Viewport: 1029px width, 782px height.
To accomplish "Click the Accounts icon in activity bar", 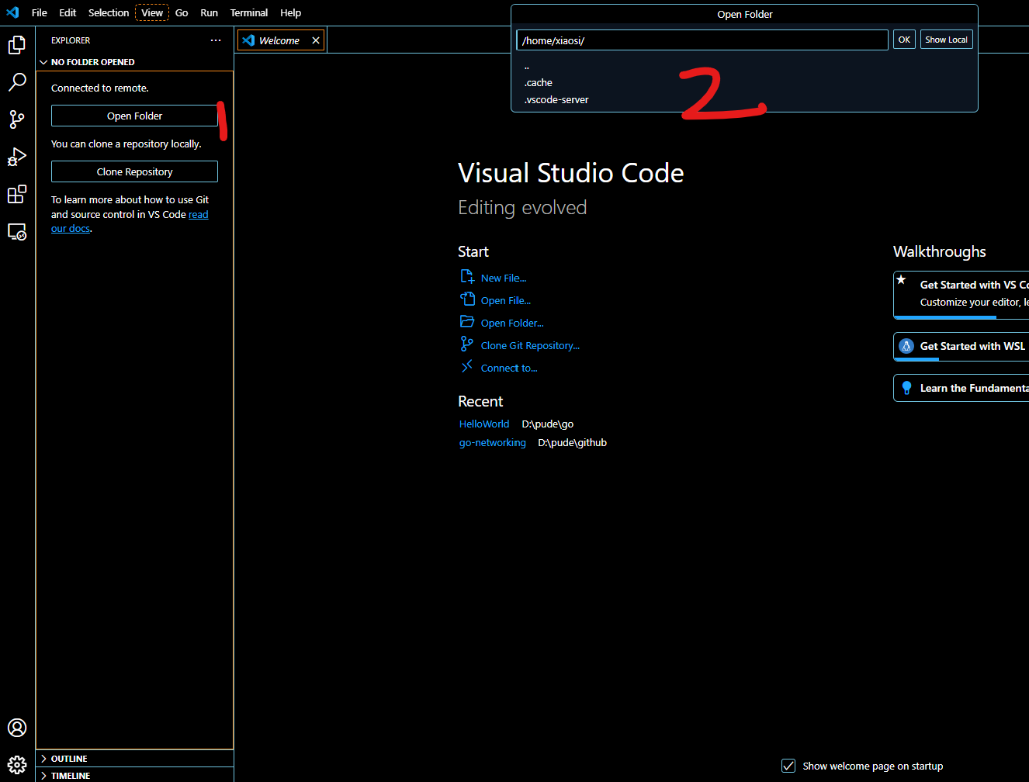I will [17, 728].
